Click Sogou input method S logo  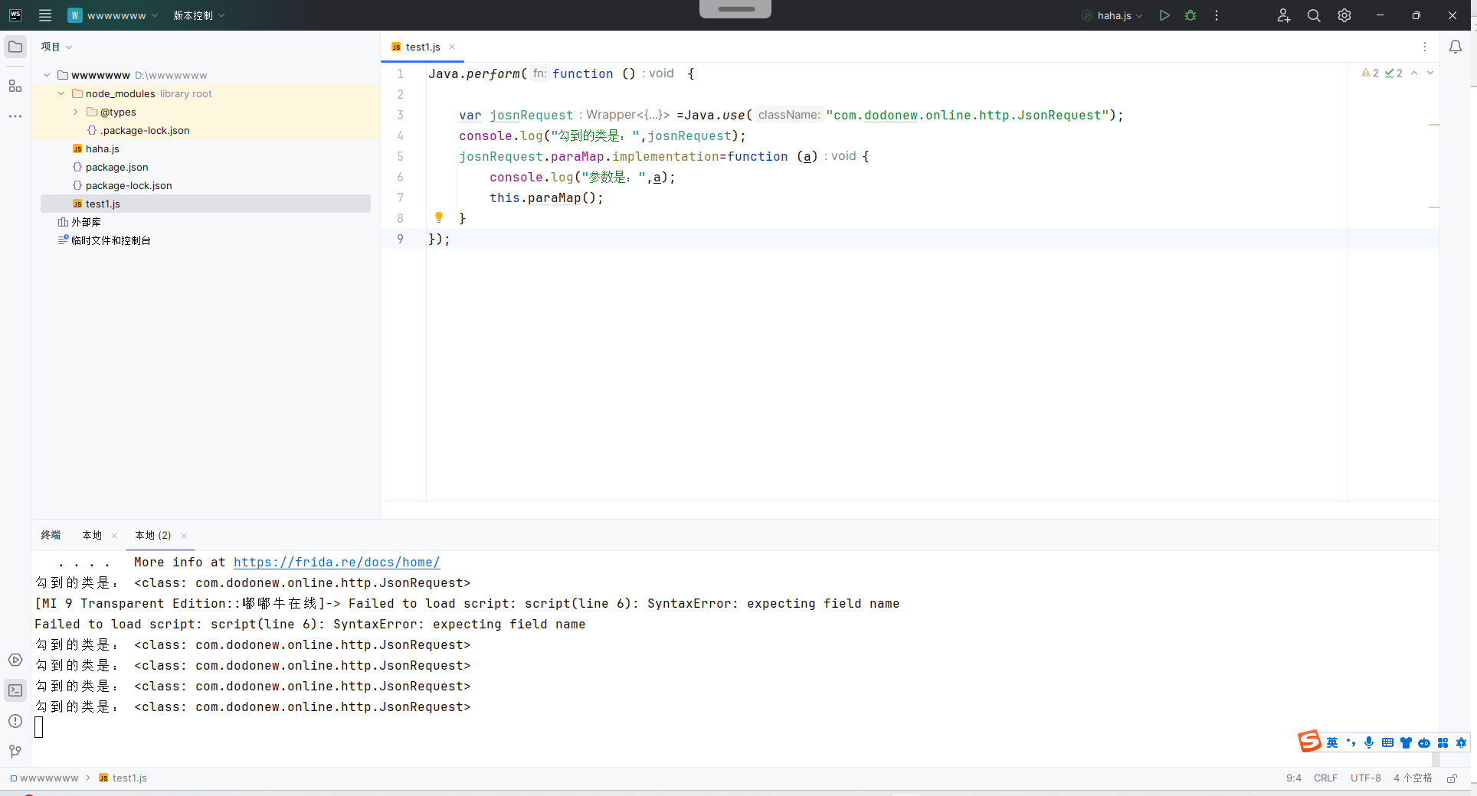(1309, 741)
